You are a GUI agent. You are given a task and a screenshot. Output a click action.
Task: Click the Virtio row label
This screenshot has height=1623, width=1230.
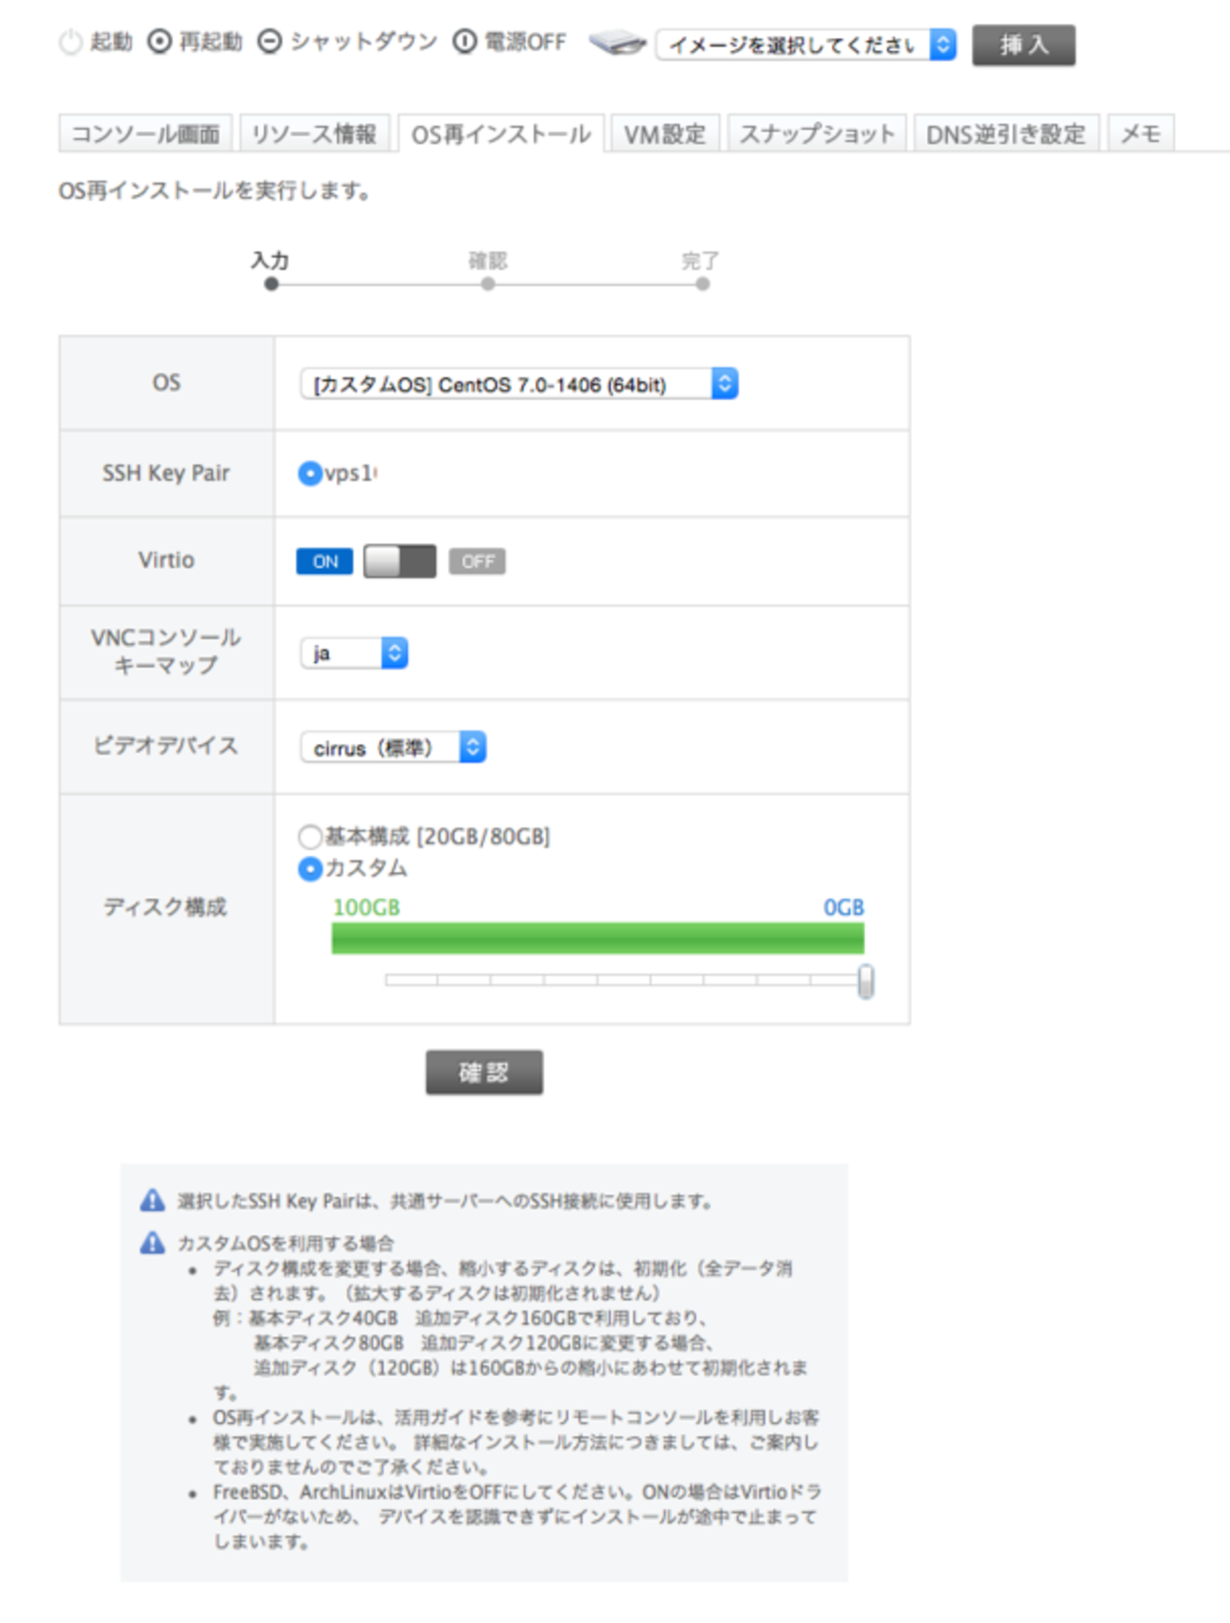coord(167,560)
